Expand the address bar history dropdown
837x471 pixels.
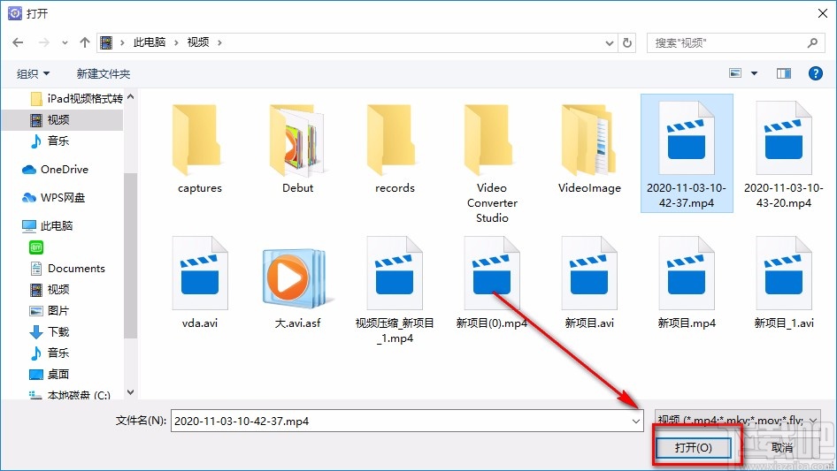tap(609, 42)
